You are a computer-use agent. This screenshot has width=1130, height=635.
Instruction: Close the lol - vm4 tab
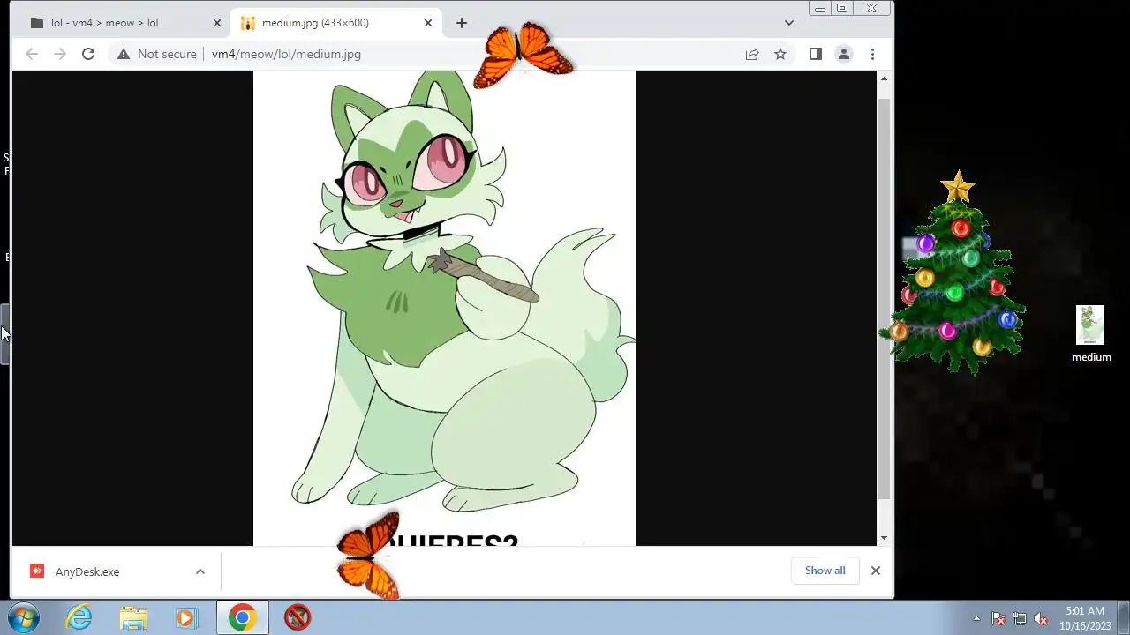coord(217,23)
